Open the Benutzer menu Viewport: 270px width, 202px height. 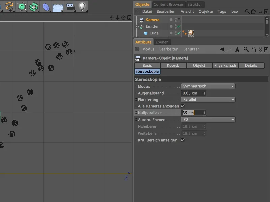[x=191, y=49]
